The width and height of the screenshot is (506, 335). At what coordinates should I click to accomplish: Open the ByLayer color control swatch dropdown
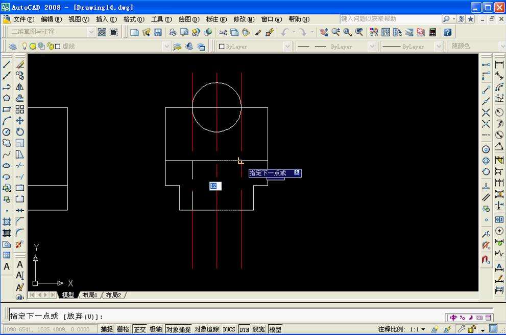click(x=287, y=47)
